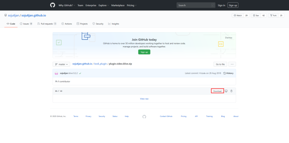Open the Marketplace link
Image resolution: width=289 pixels, height=143 pixels.
point(118,5)
